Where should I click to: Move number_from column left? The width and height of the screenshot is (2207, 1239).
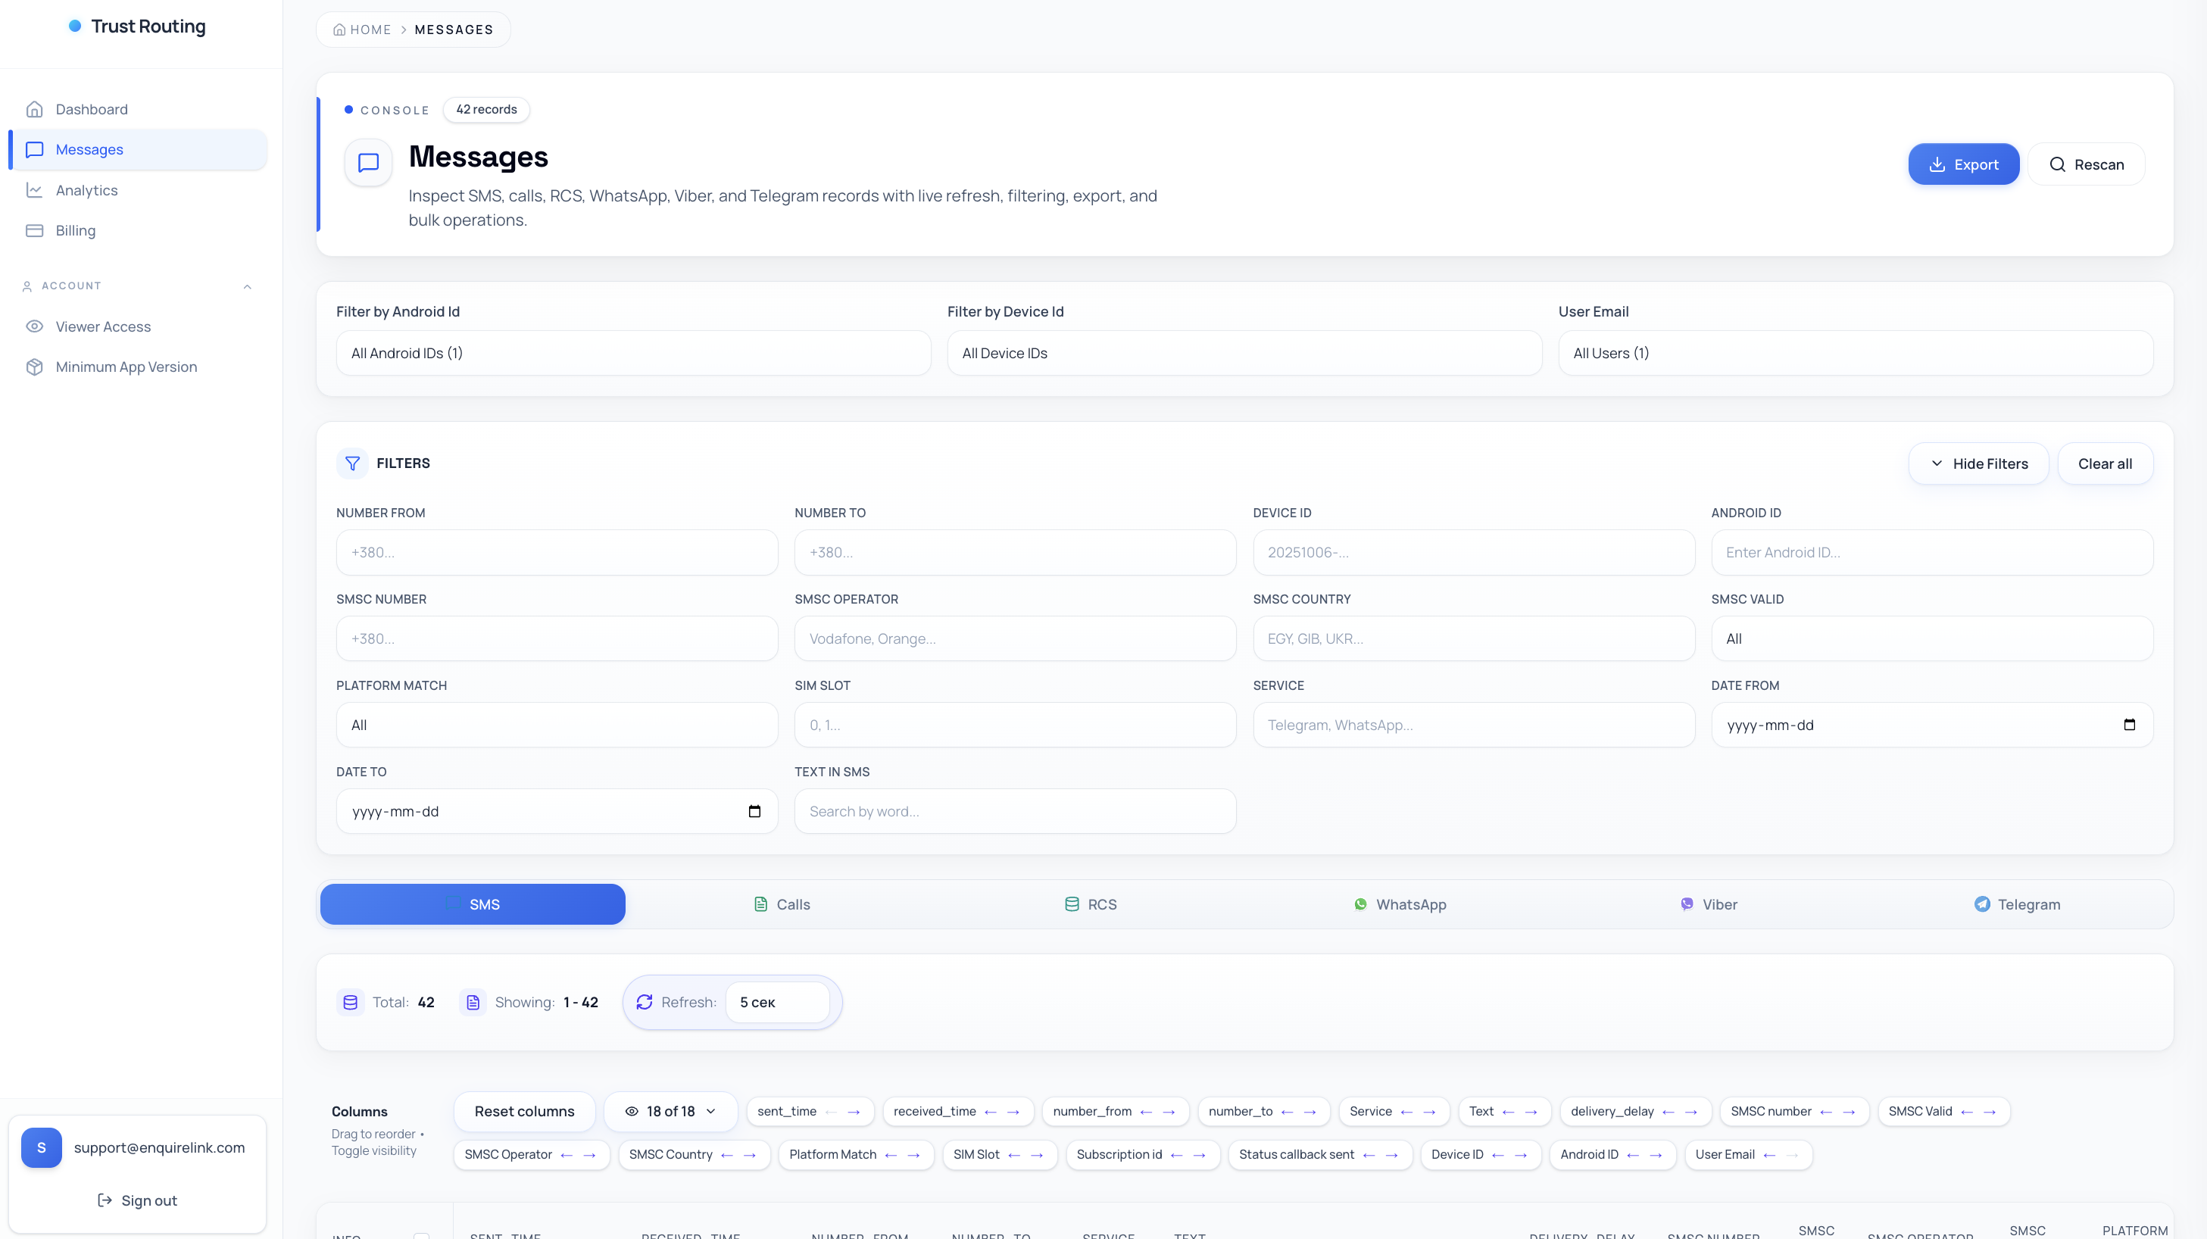click(x=1145, y=1111)
